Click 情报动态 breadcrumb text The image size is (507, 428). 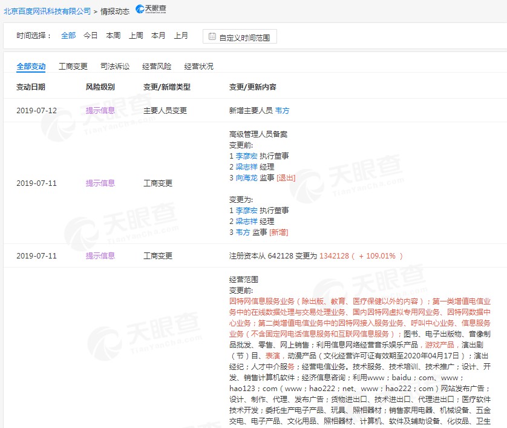click(115, 12)
